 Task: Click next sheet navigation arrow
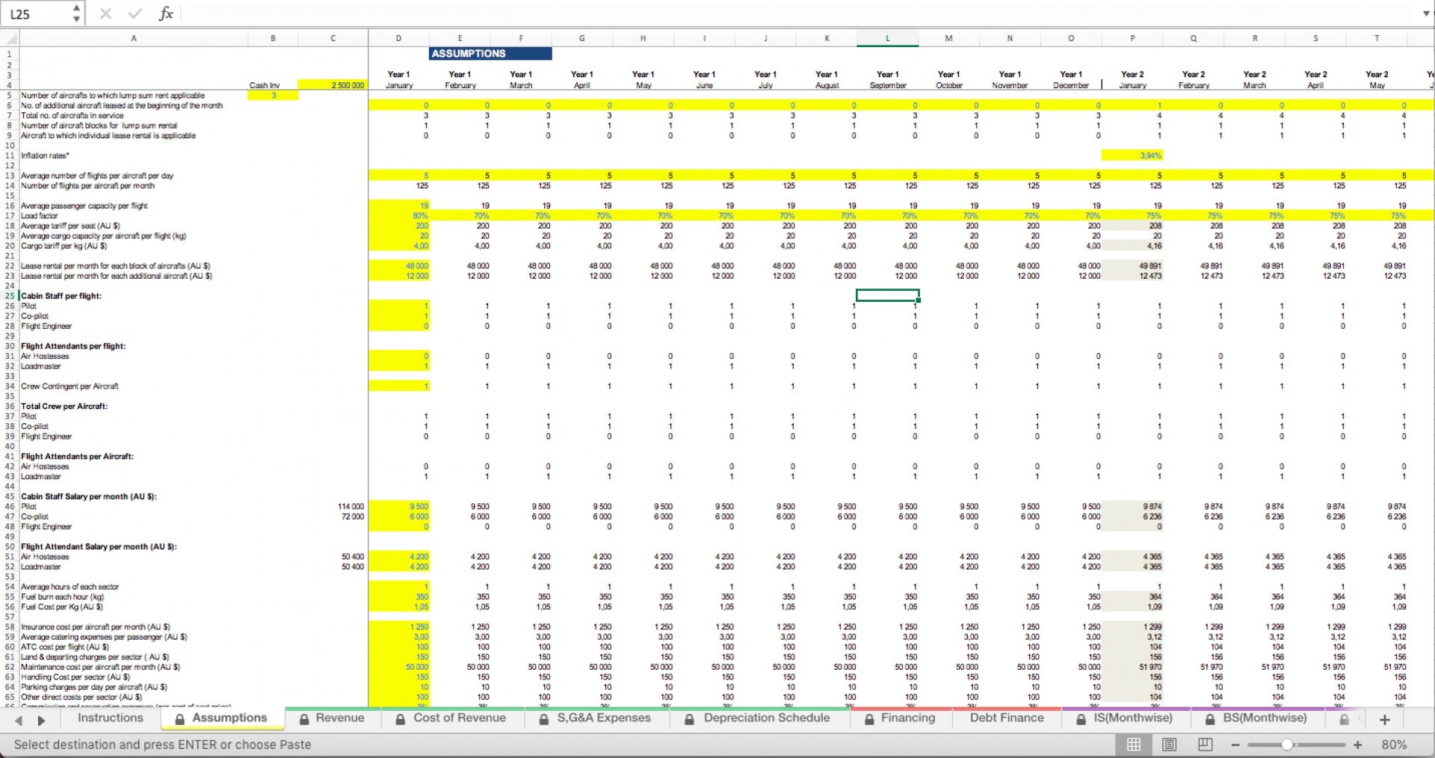(41, 720)
